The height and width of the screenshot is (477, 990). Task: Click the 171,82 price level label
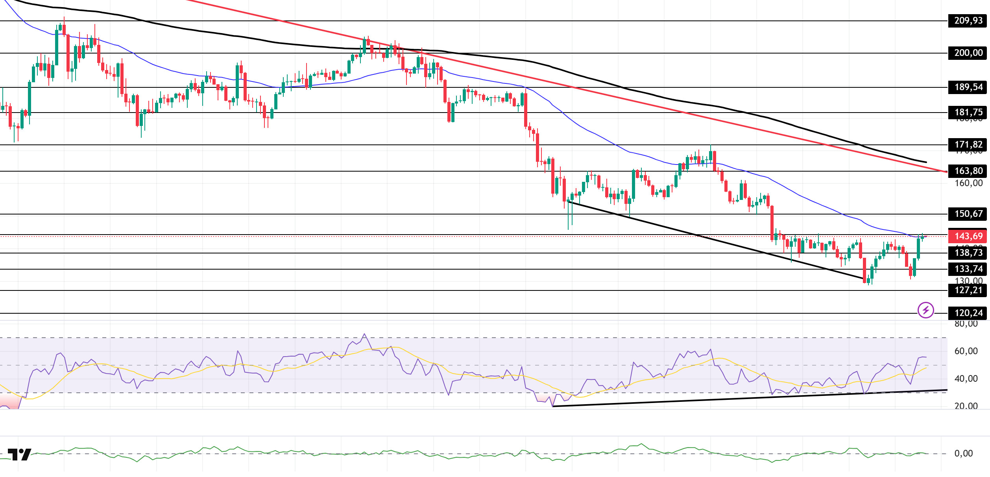(x=968, y=144)
